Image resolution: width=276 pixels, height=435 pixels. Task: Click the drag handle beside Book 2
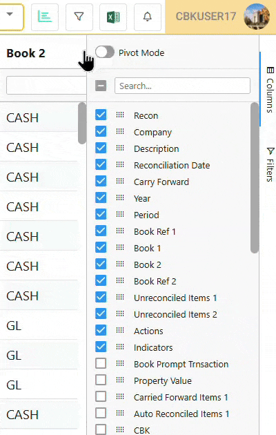(120, 264)
